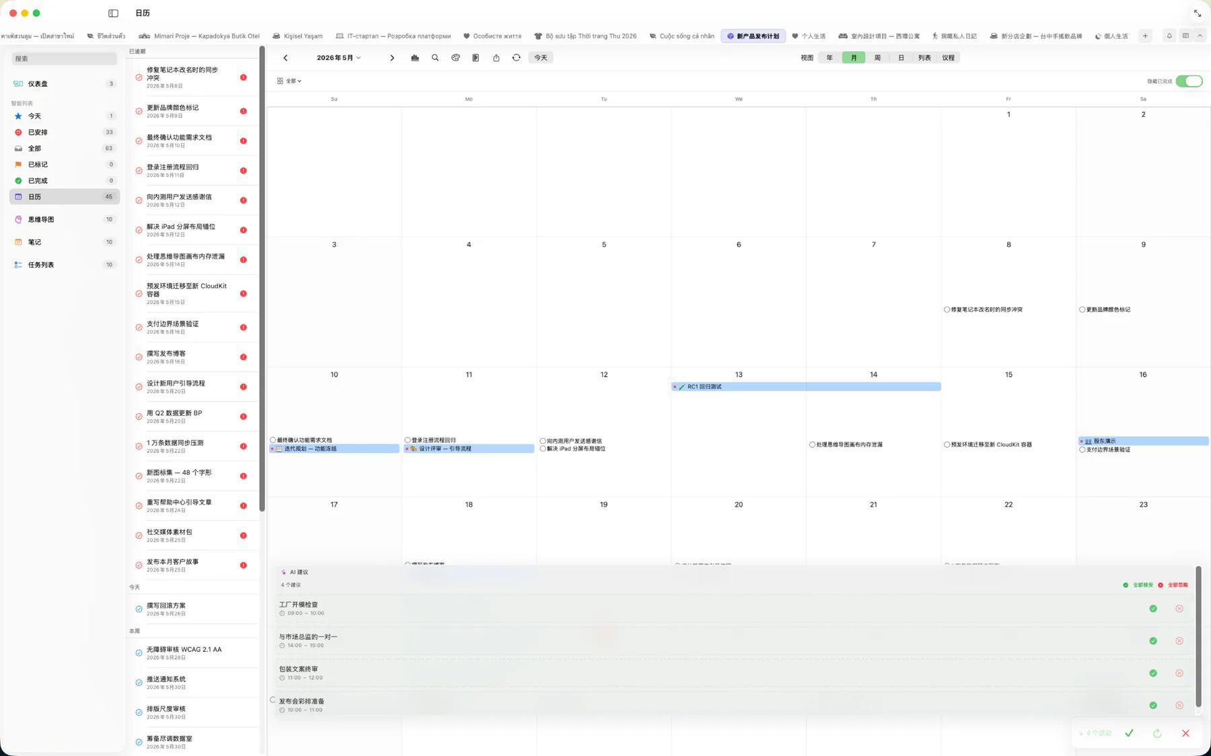Dismiss changes with the bottom red X
The width and height of the screenshot is (1211, 756).
(1185, 733)
